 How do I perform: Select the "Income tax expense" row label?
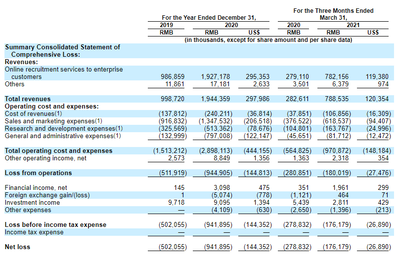(x=34, y=232)
